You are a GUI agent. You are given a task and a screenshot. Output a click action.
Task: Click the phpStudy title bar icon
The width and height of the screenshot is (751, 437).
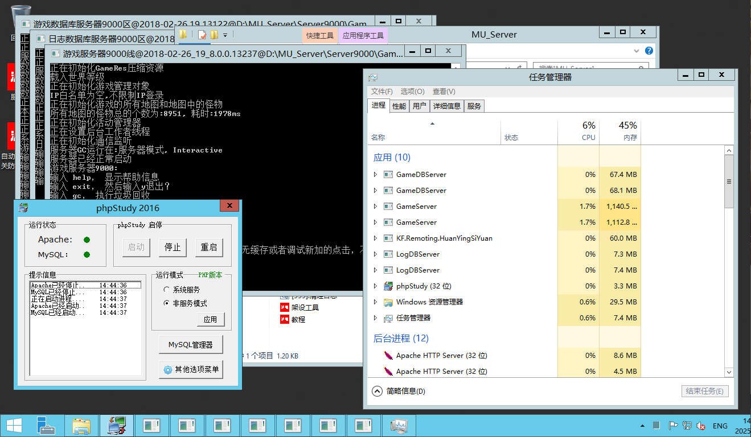pos(23,208)
